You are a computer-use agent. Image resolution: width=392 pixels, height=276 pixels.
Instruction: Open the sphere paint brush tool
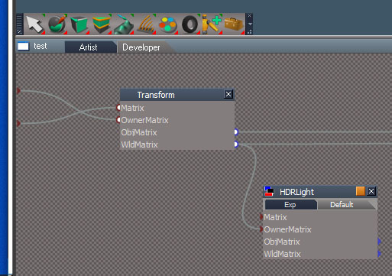click(x=57, y=24)
